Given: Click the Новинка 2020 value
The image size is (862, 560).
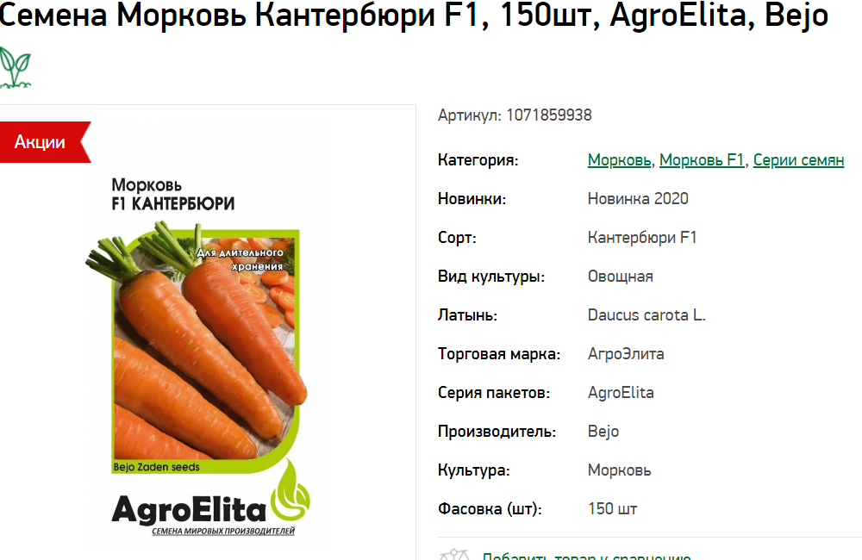Looking at the screenshot, I should pyautogui.click(x=638, y=198).
